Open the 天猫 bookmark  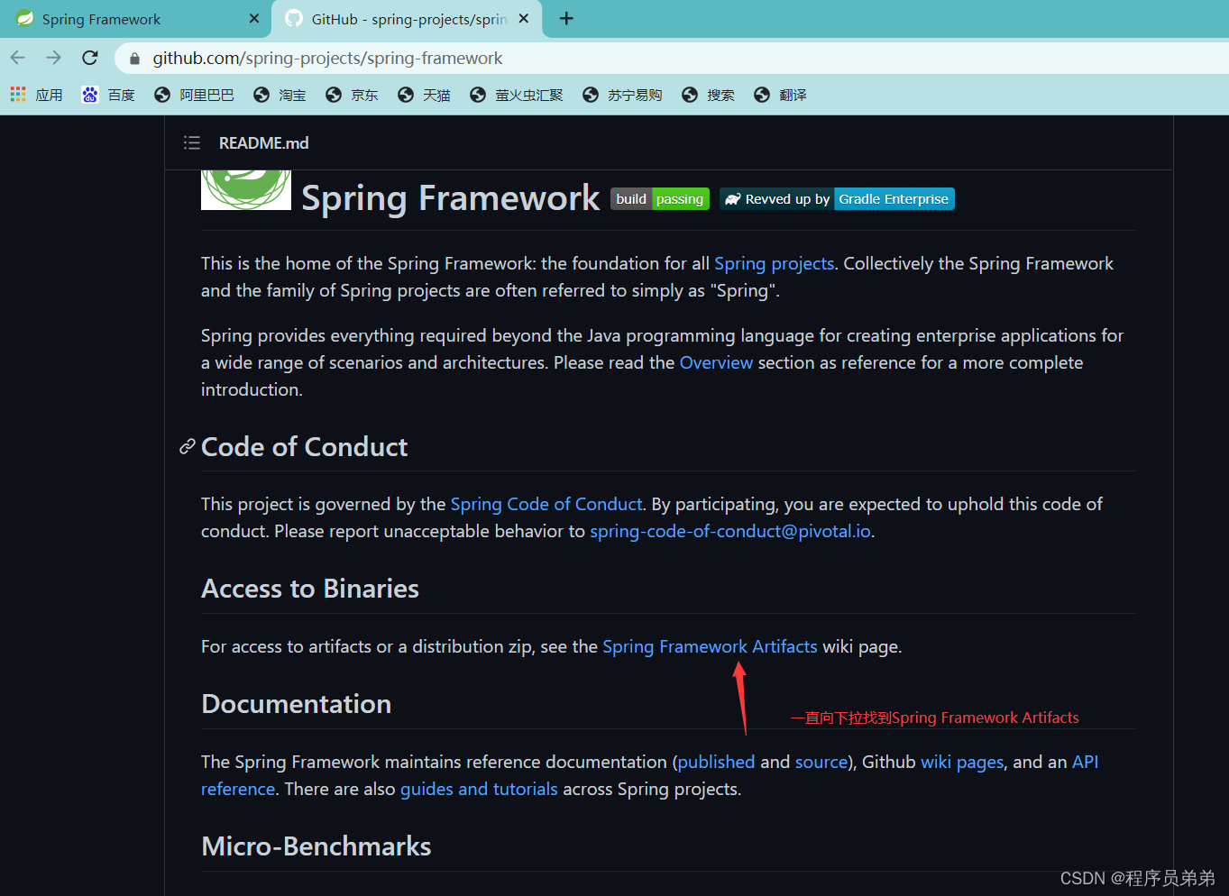coord(424,95)
